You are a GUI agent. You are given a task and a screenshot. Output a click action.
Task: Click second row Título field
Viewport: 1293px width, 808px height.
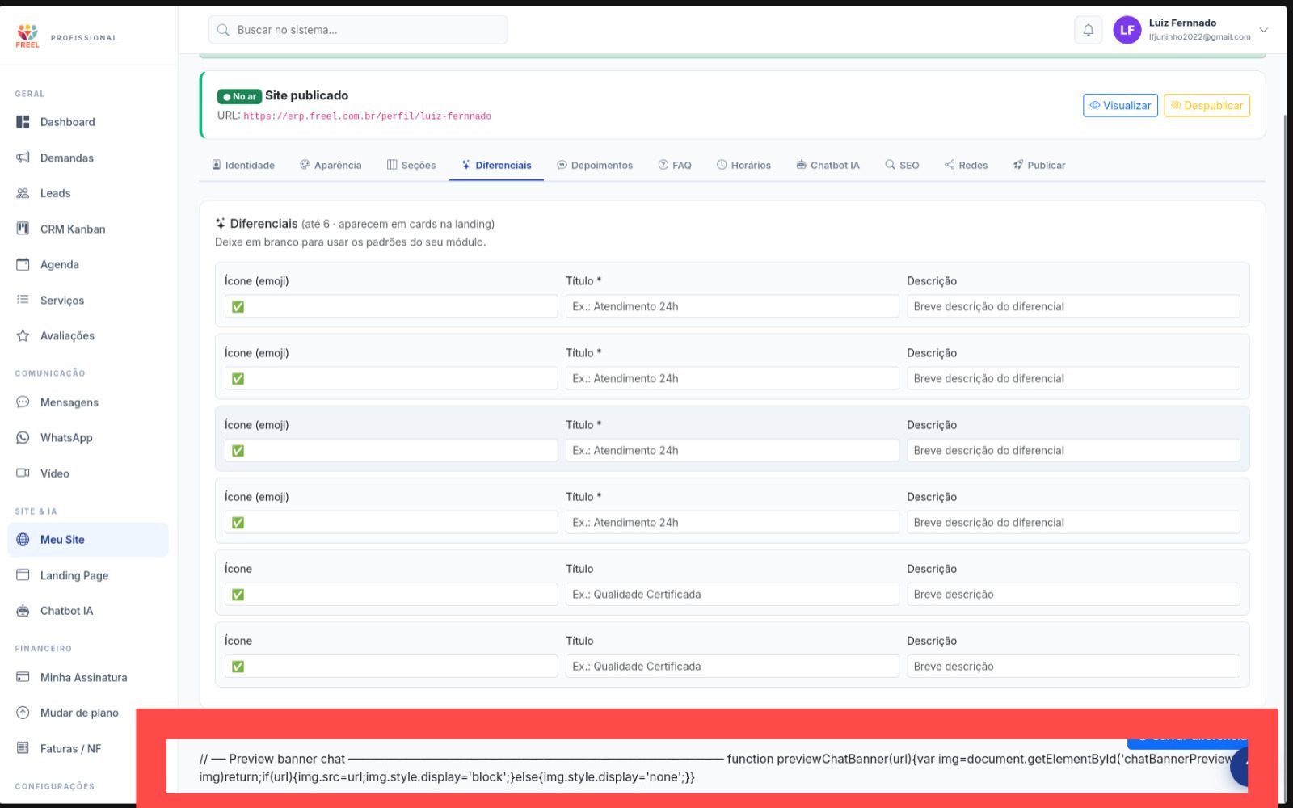732,378
